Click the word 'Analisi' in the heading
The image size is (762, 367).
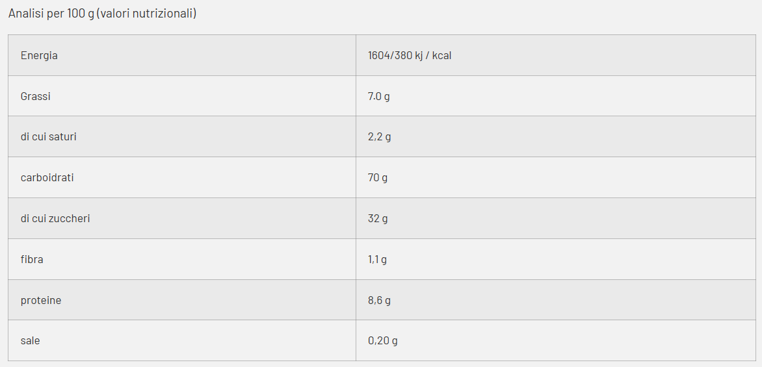pyautogui.click(x=26, y=14)
